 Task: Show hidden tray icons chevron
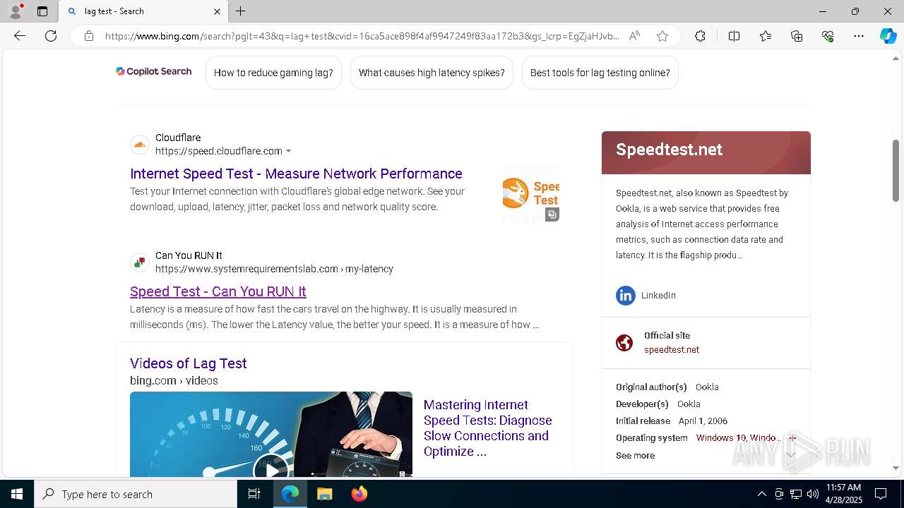click(x=761, y=494)
